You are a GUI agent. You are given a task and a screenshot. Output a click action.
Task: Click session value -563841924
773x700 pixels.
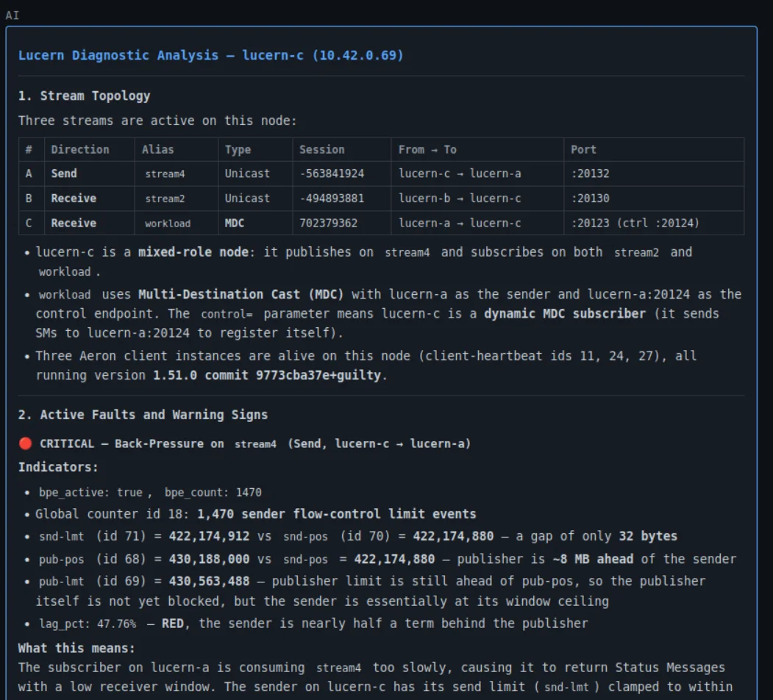coord(332,174)
